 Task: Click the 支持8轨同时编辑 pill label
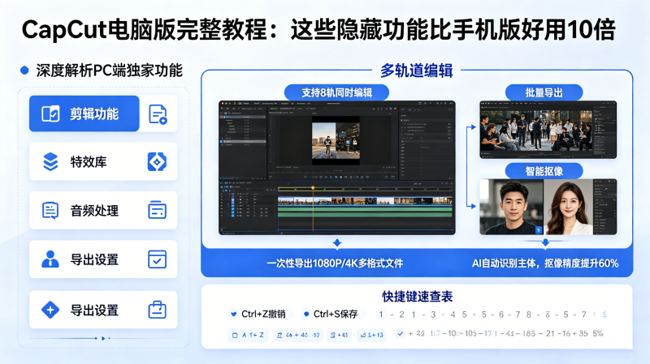(x=336, y=92)
